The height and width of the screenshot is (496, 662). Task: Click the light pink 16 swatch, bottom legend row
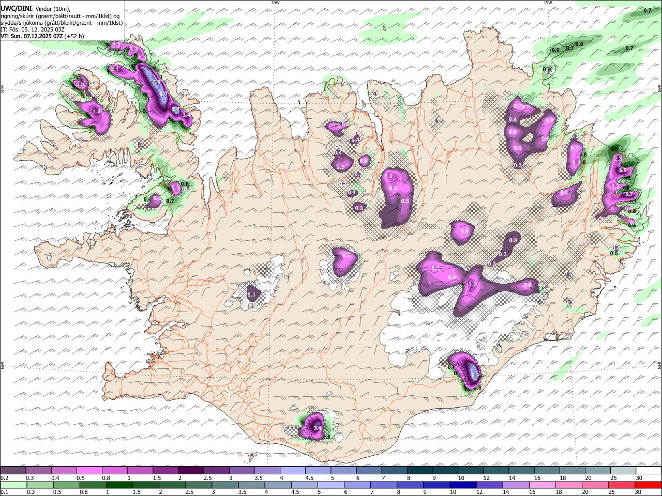click(543, 485)
